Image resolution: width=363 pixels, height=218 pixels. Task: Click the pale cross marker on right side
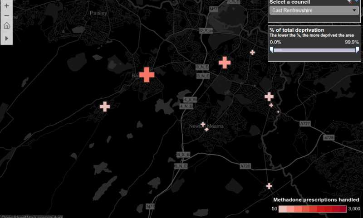point(269,97)
